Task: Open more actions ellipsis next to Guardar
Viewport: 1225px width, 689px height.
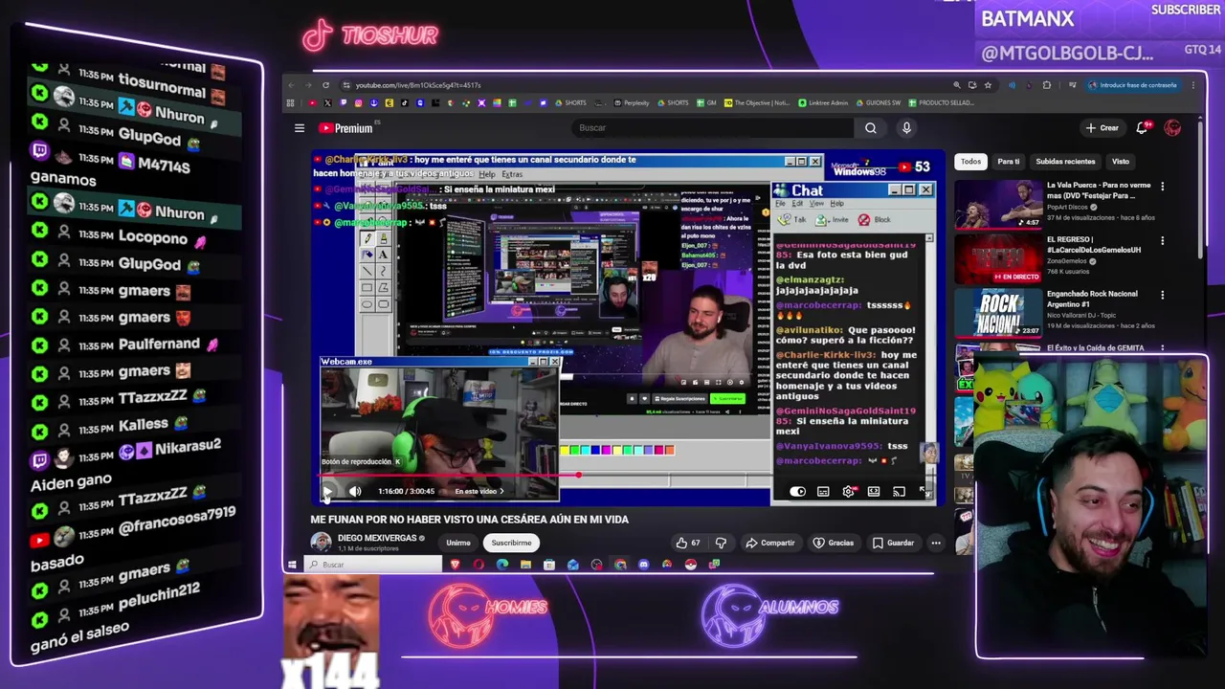Action: (x=936, y=543)
